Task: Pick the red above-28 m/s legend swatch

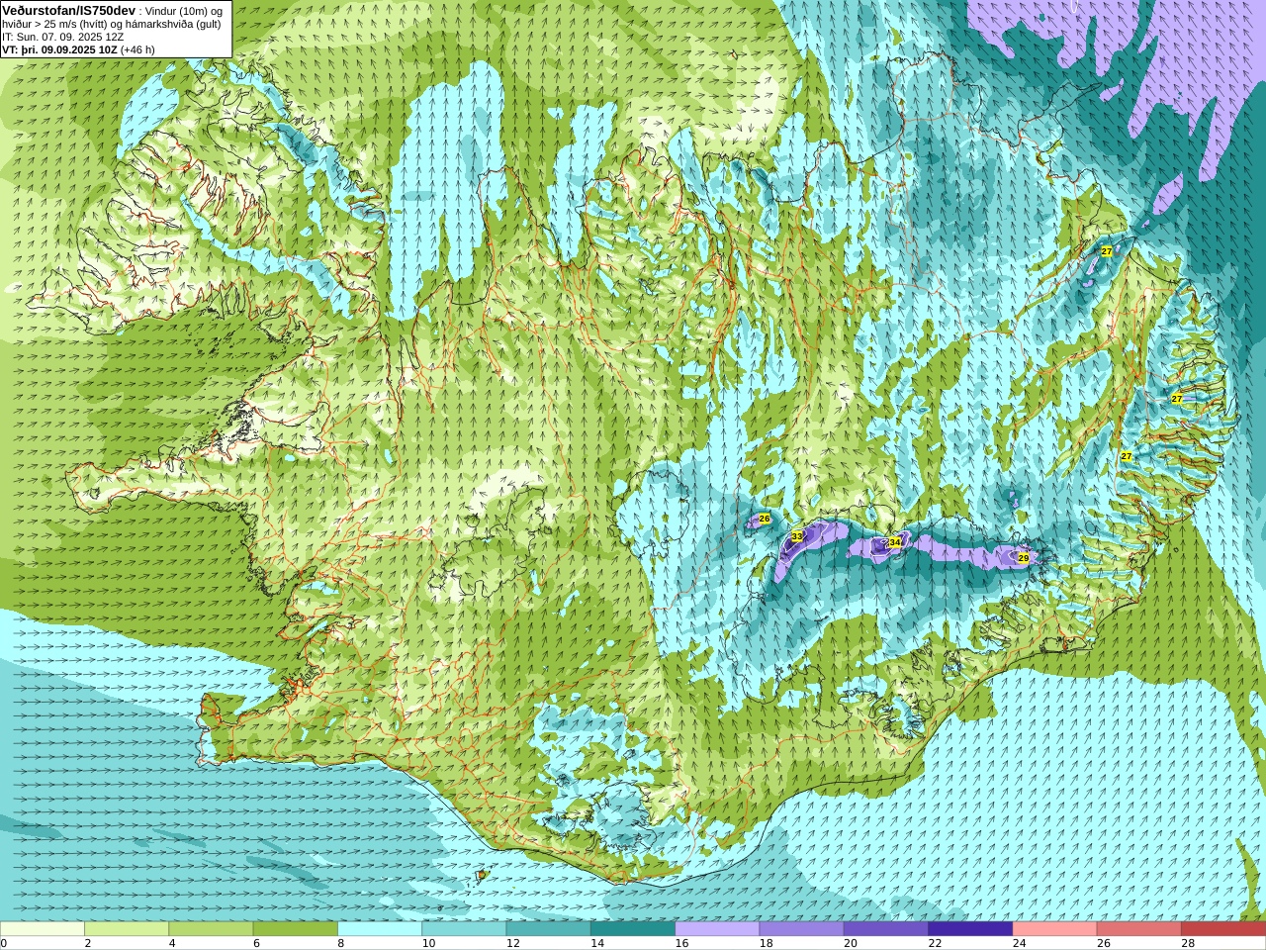Action: coord(1223,929)
